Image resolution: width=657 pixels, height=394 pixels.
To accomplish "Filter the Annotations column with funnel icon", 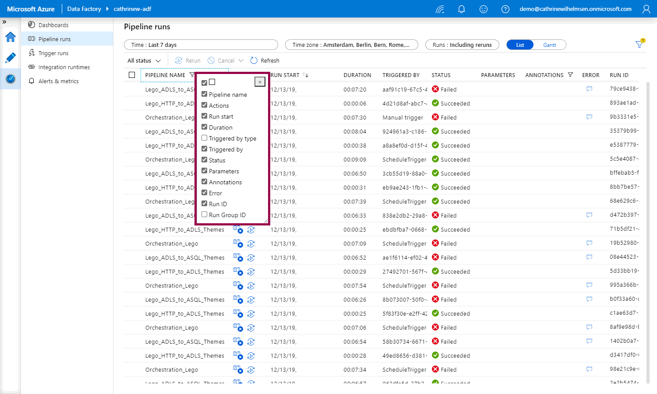I will [570, 75].
